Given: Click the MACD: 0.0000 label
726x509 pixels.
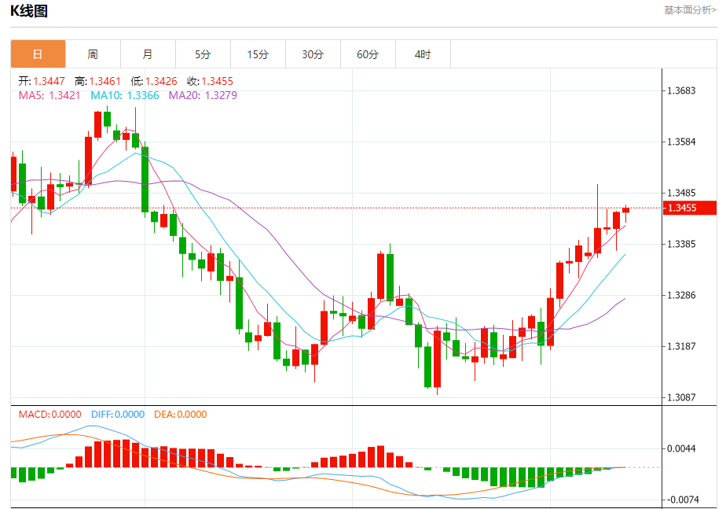Looking at the screenshot, I should (x=50, y=415).
